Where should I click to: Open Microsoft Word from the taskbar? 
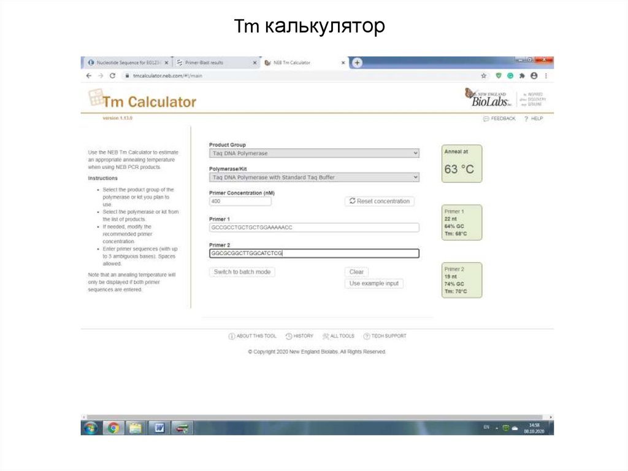(x=158, y=429)
